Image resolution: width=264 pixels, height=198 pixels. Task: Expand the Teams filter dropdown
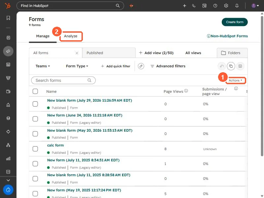[x=43, y=66]
